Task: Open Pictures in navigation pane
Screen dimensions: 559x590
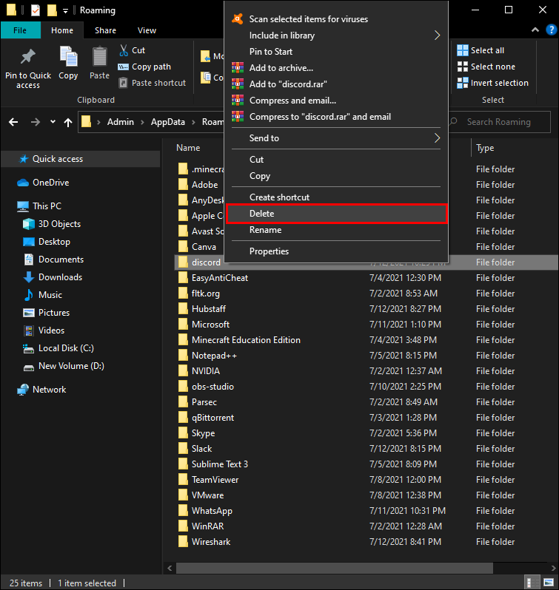Action: (x=47, y=312)
